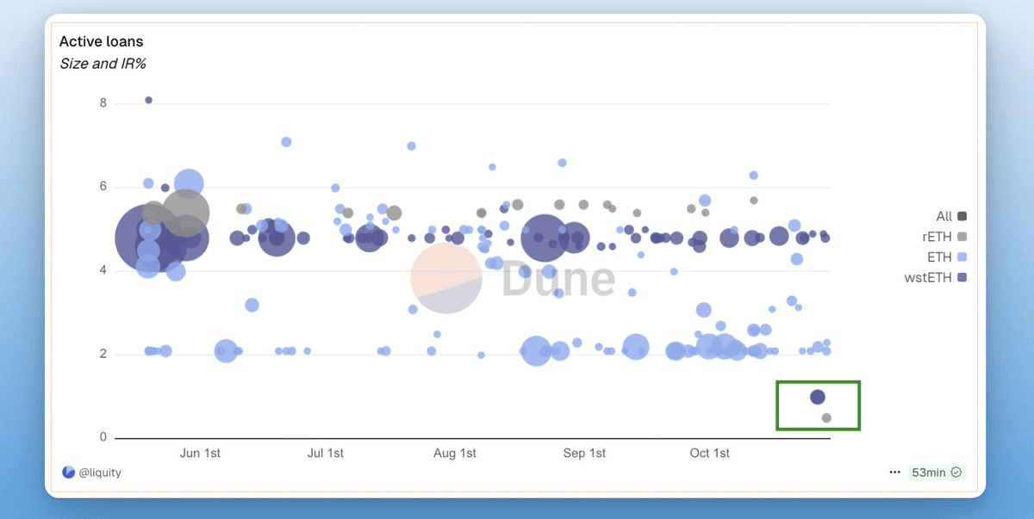1034x519 pixels.
Task: Click the wstETH legend label
Action: point(927,277)
